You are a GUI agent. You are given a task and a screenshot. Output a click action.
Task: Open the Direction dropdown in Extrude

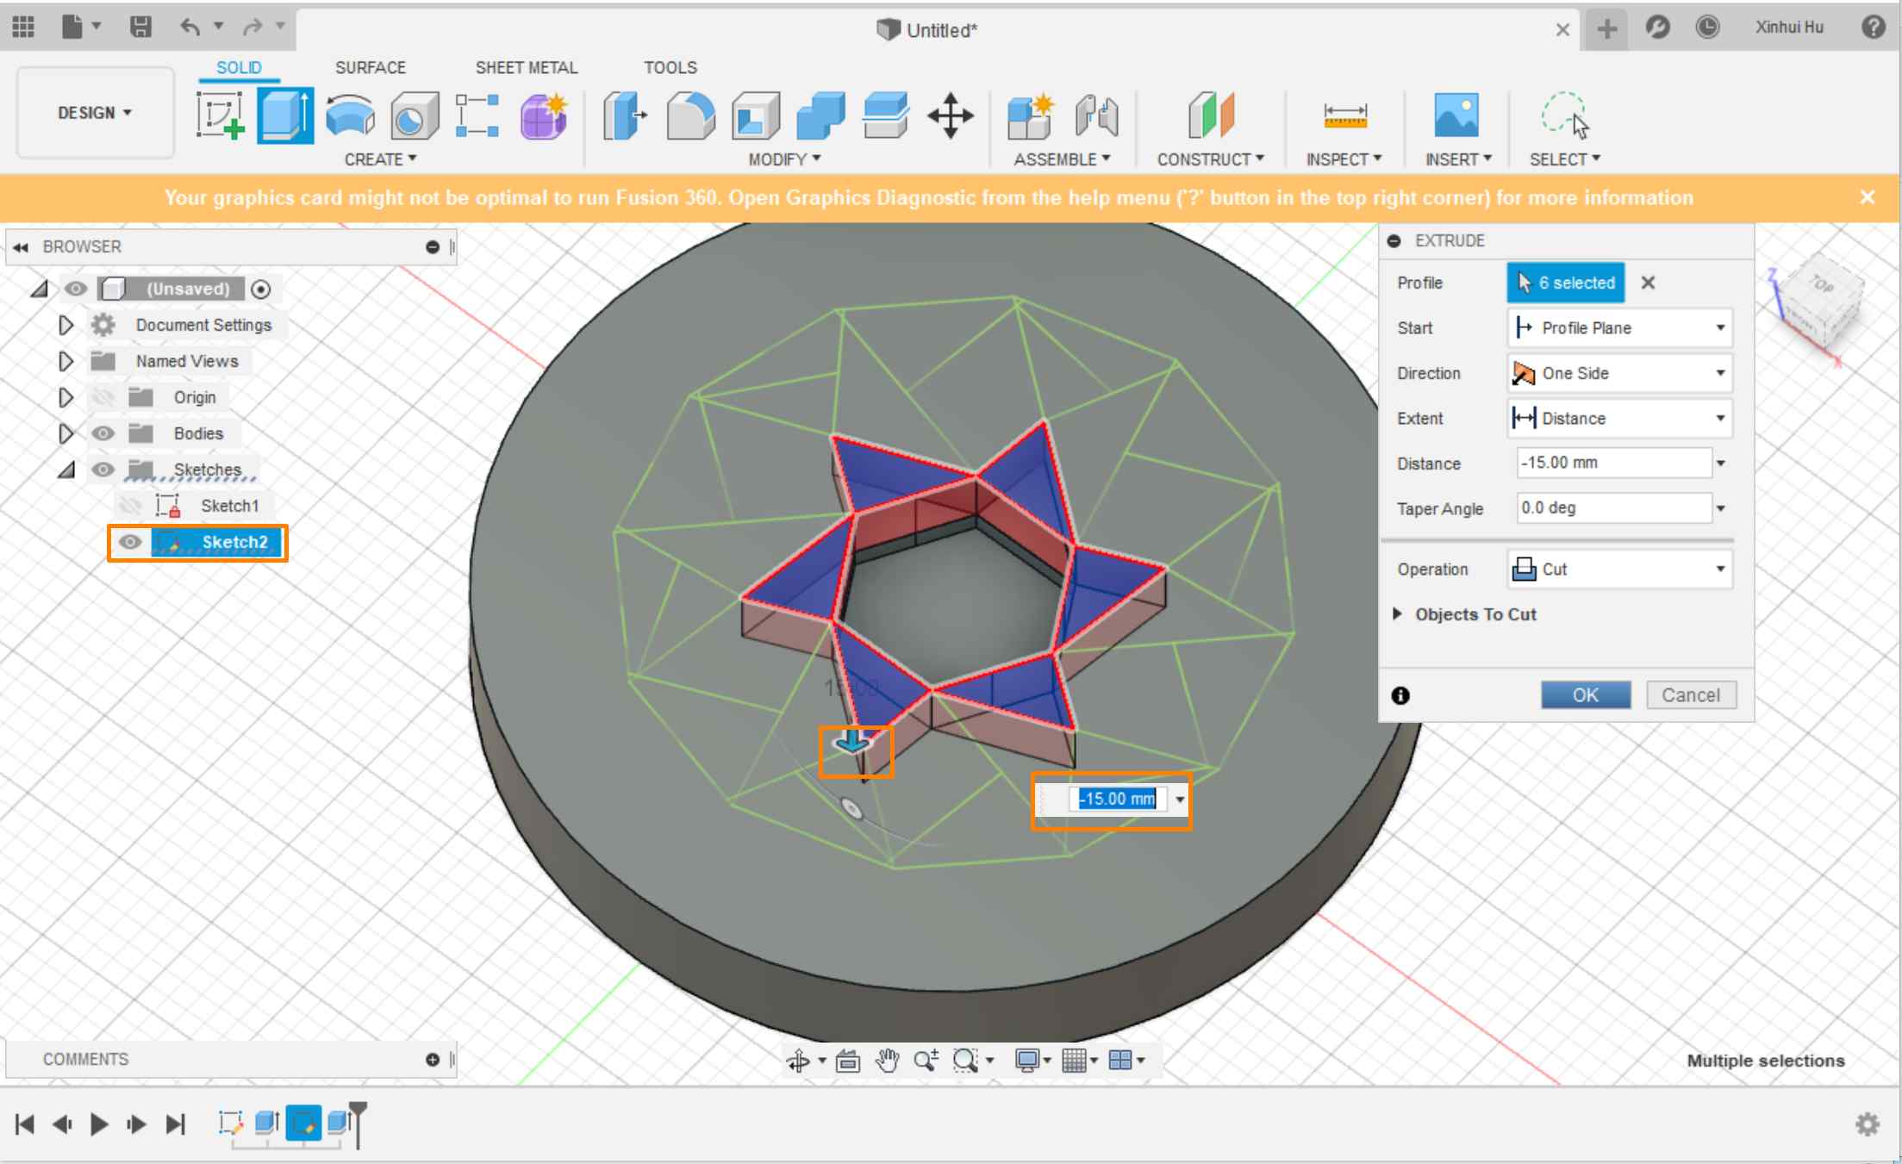[1619, 374]
